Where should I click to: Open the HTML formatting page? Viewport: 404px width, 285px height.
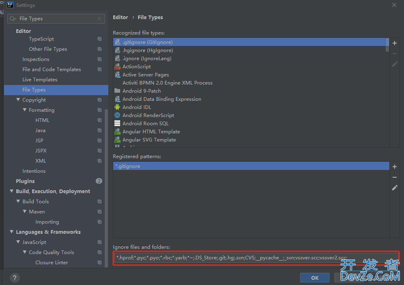pos(42,120)
